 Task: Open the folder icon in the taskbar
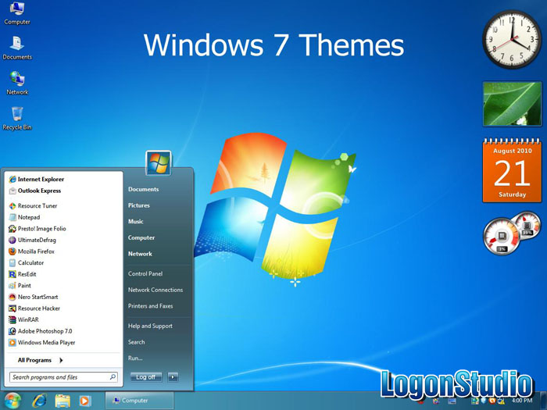63,401
